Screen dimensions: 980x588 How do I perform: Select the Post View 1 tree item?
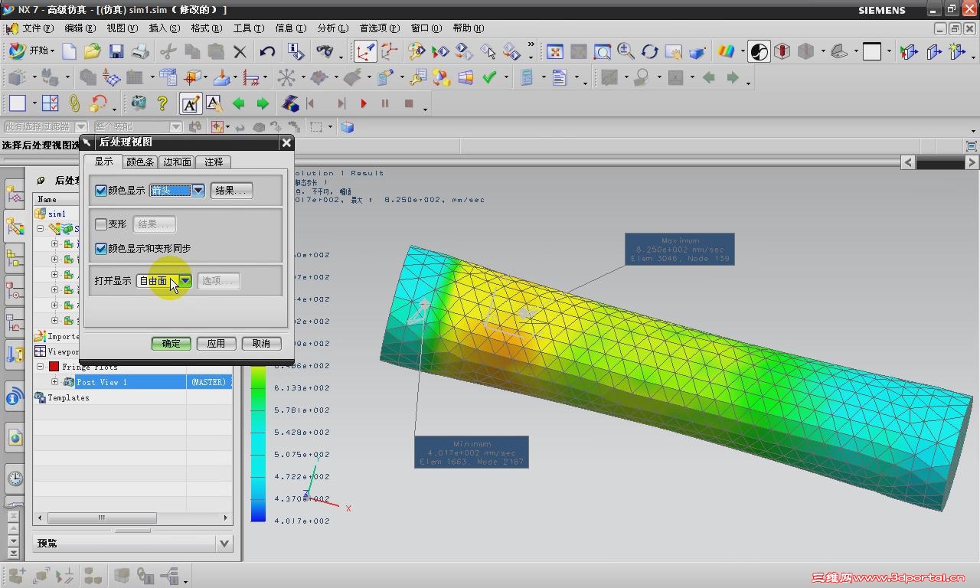click(x=102, y=382)
